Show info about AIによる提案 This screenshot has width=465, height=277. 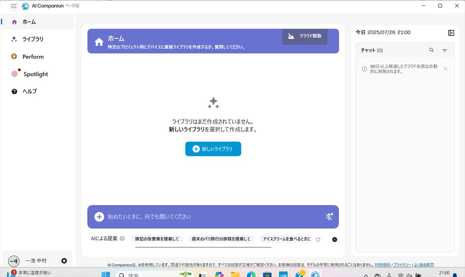[x=122, y=239]
